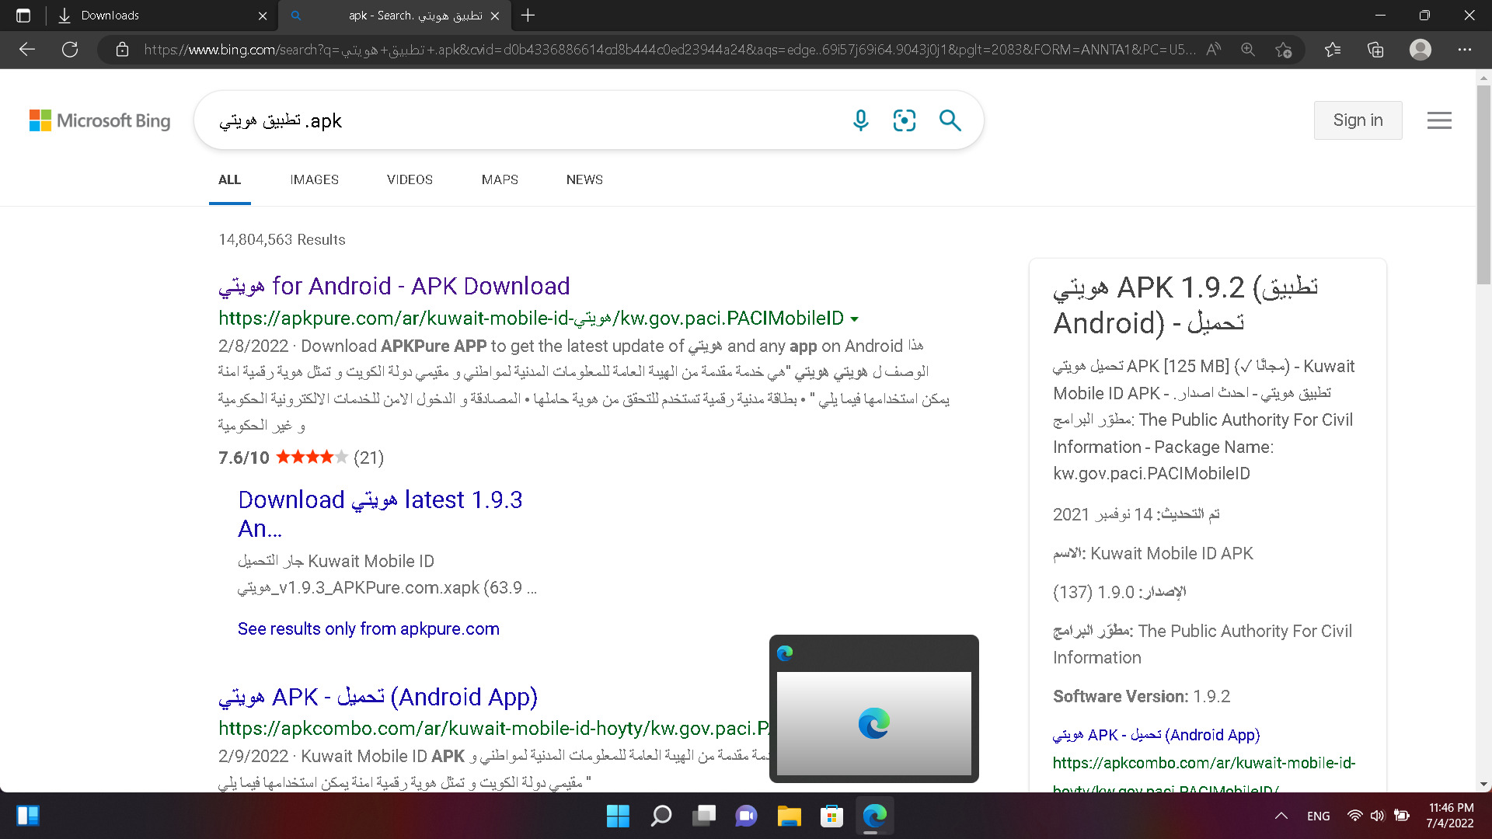This screenshot has height=839, width=1492.
Task: Add page to favorites star icon
Action: pos(1283,50)
